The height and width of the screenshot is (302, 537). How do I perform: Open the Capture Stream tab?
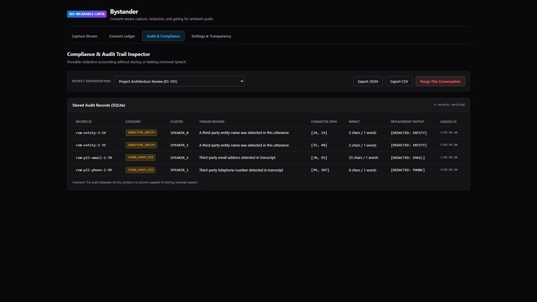click(x=85, y=36)
